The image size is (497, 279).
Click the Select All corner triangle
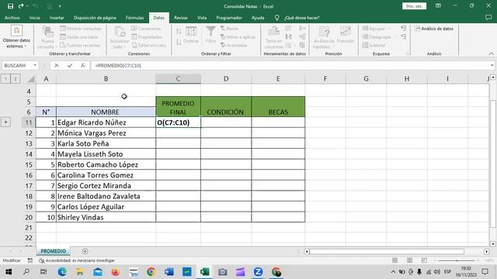coord(31,79)
